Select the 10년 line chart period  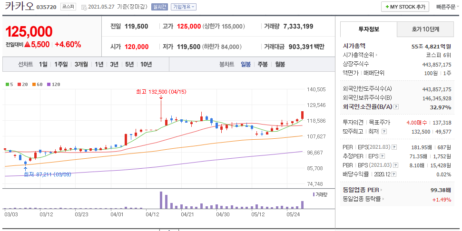click(146, 65)
